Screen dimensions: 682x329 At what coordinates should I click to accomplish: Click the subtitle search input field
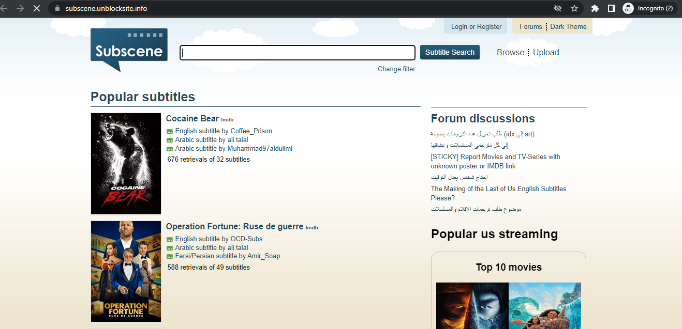coord(298,53)
